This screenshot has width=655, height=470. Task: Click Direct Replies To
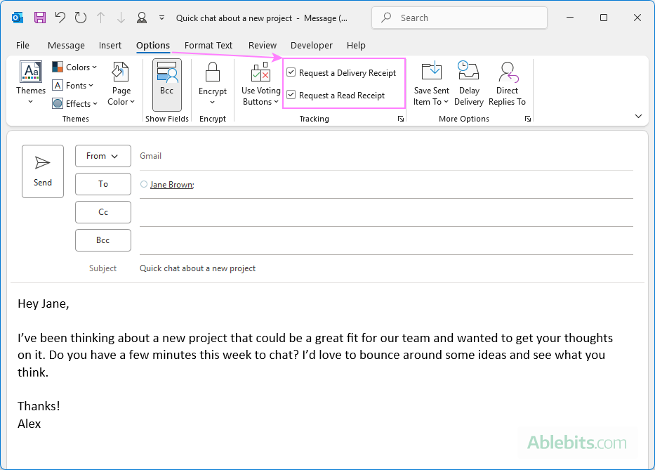507,83
